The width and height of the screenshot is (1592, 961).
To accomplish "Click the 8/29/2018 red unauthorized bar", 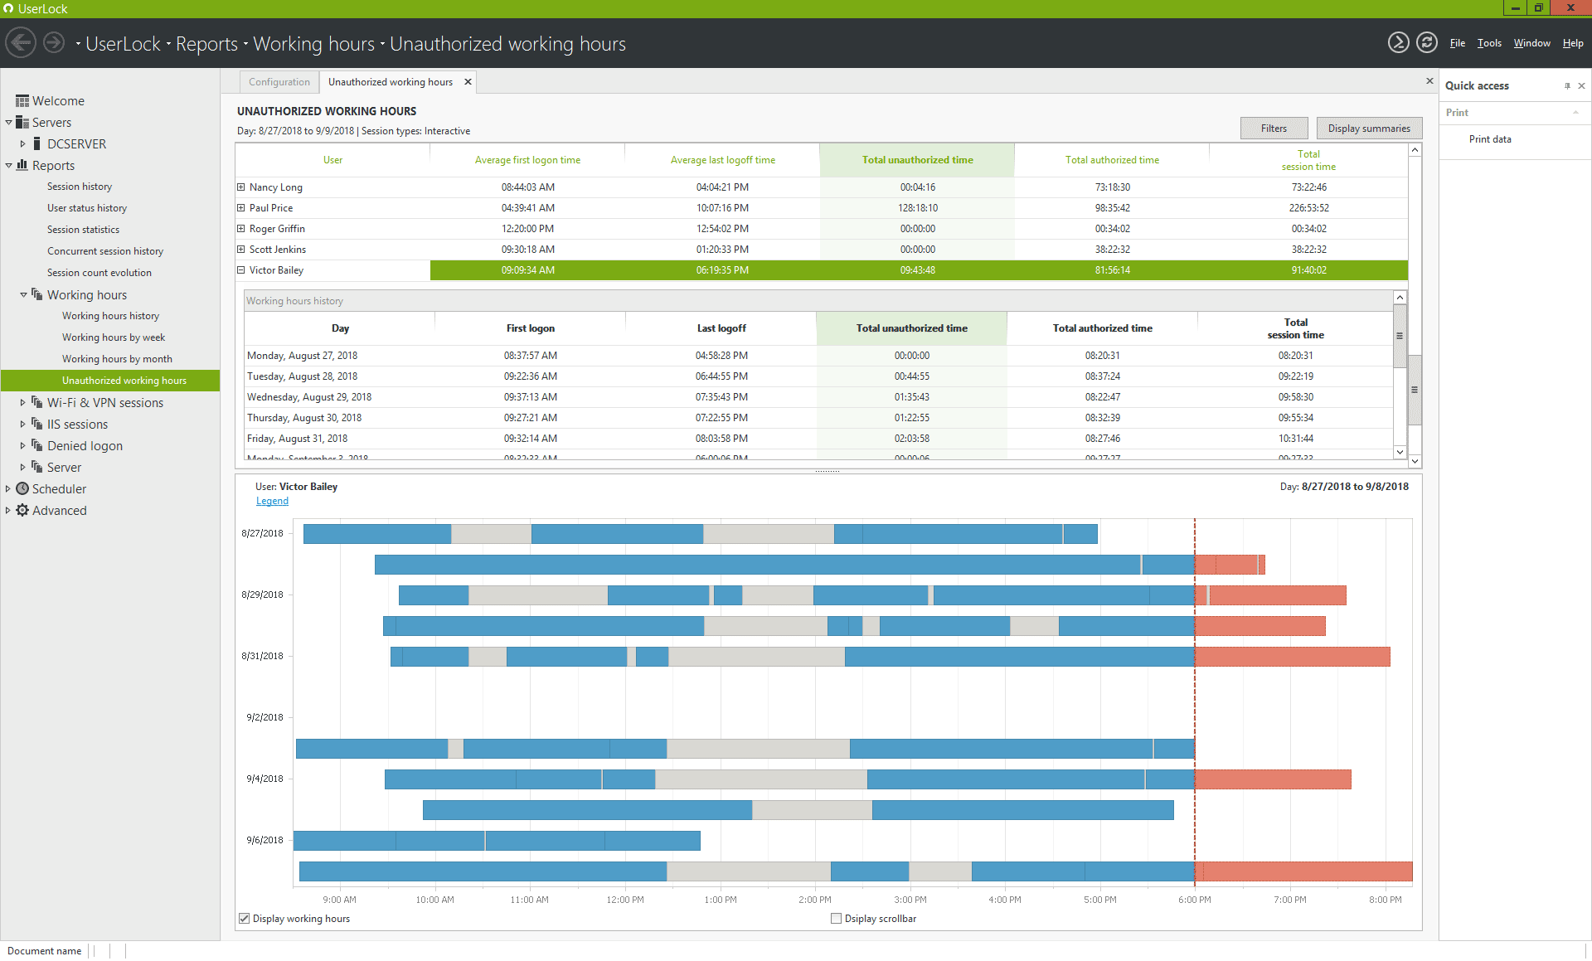I will (x=1278, y=595).
